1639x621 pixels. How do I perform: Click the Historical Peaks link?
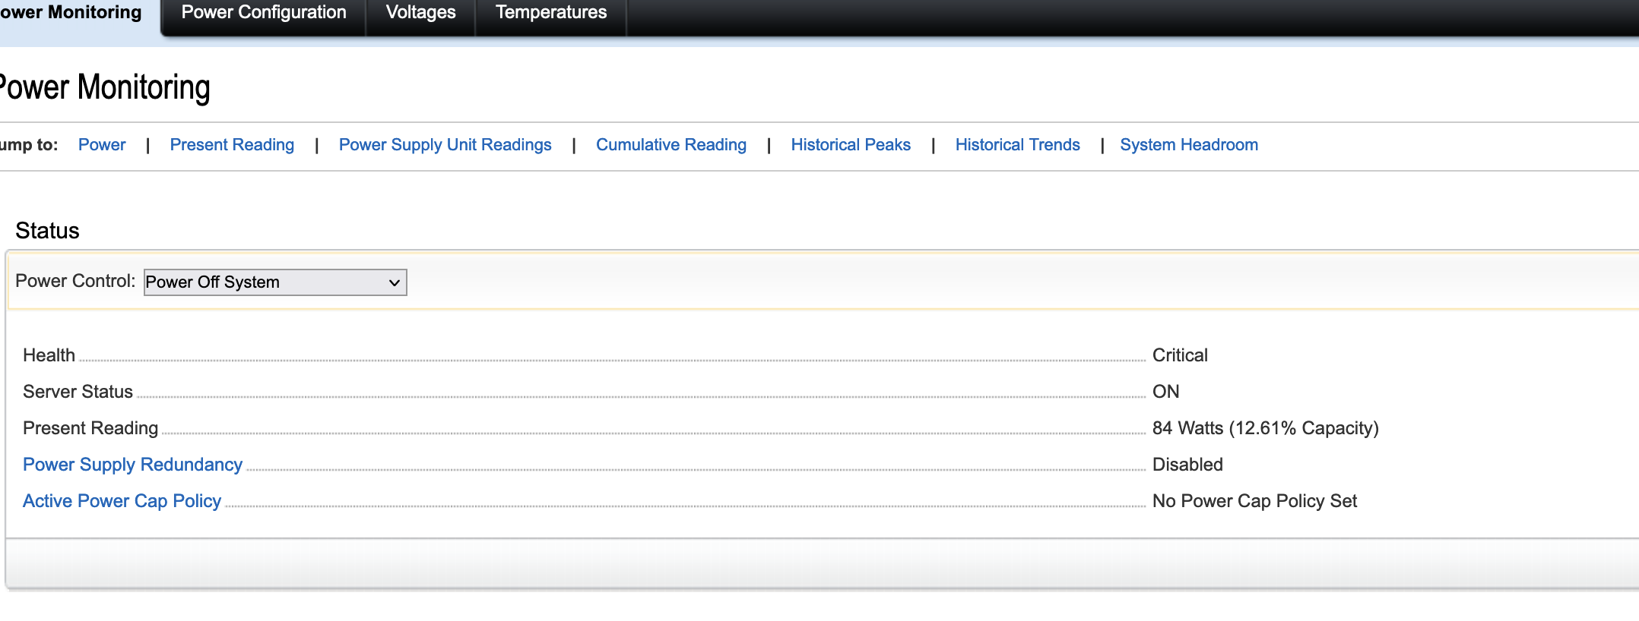coord(850,145)
